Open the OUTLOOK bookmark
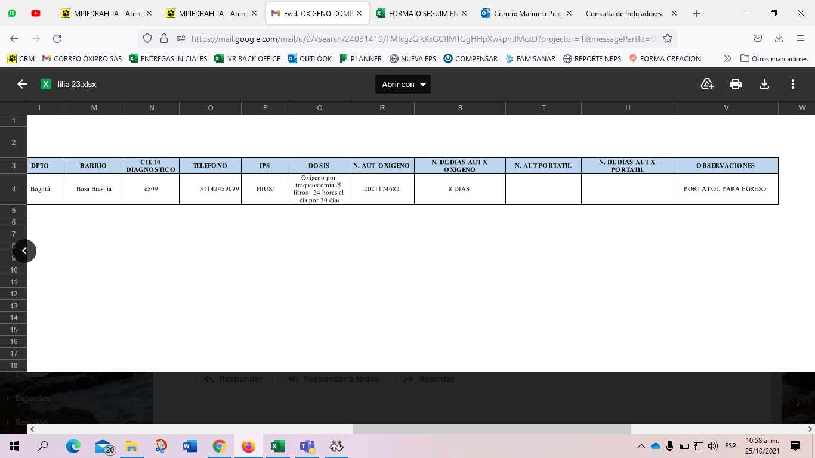The image size is (815, 458). pyautogui.click(x=310, y=58)
